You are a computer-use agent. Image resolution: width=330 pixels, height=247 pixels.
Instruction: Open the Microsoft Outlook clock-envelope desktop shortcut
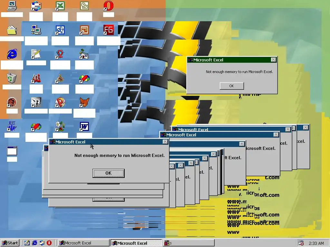click(84, 6)
